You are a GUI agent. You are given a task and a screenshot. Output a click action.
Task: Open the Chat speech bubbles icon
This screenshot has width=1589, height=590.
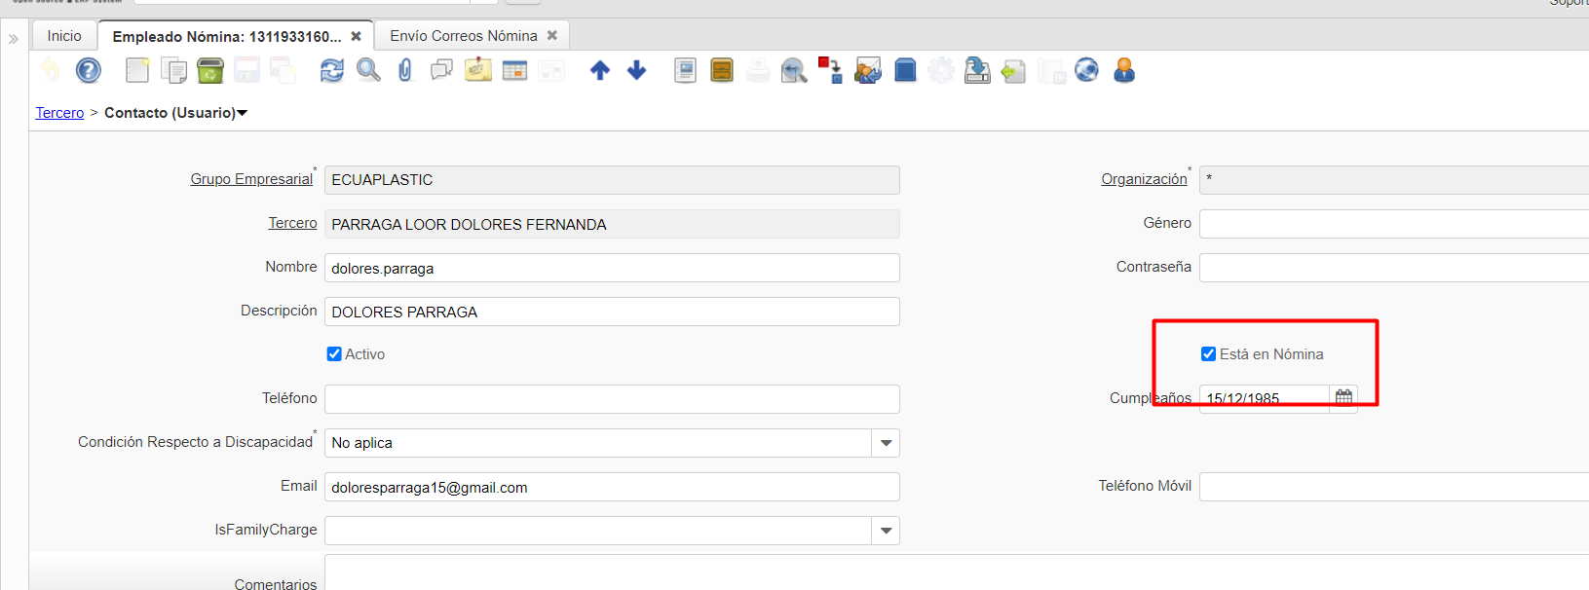(441, 70)
